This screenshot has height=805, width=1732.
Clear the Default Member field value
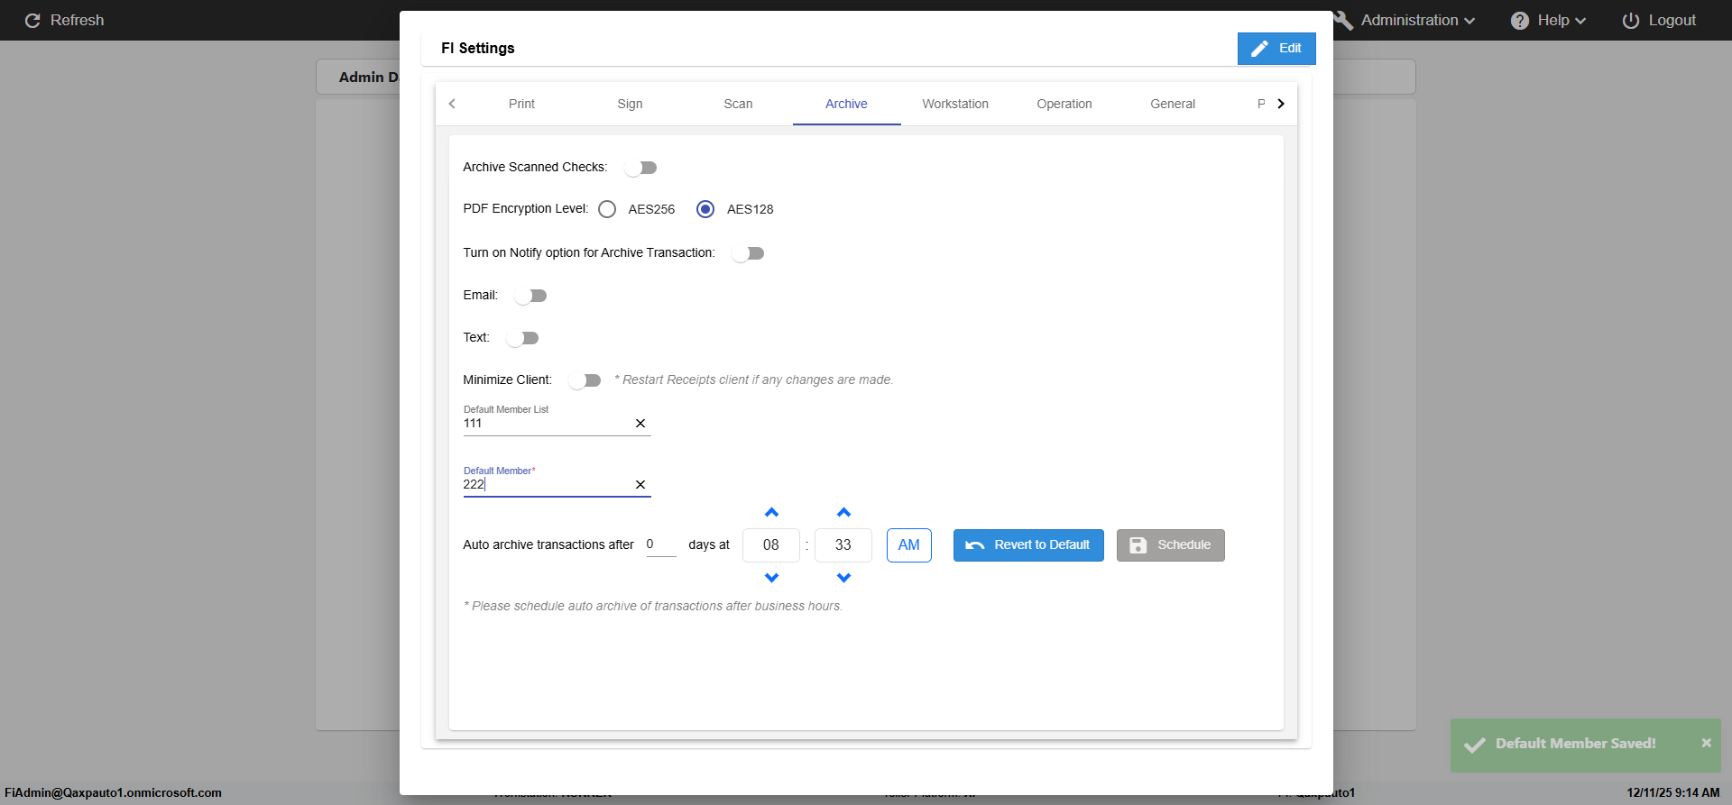(640, 485)
